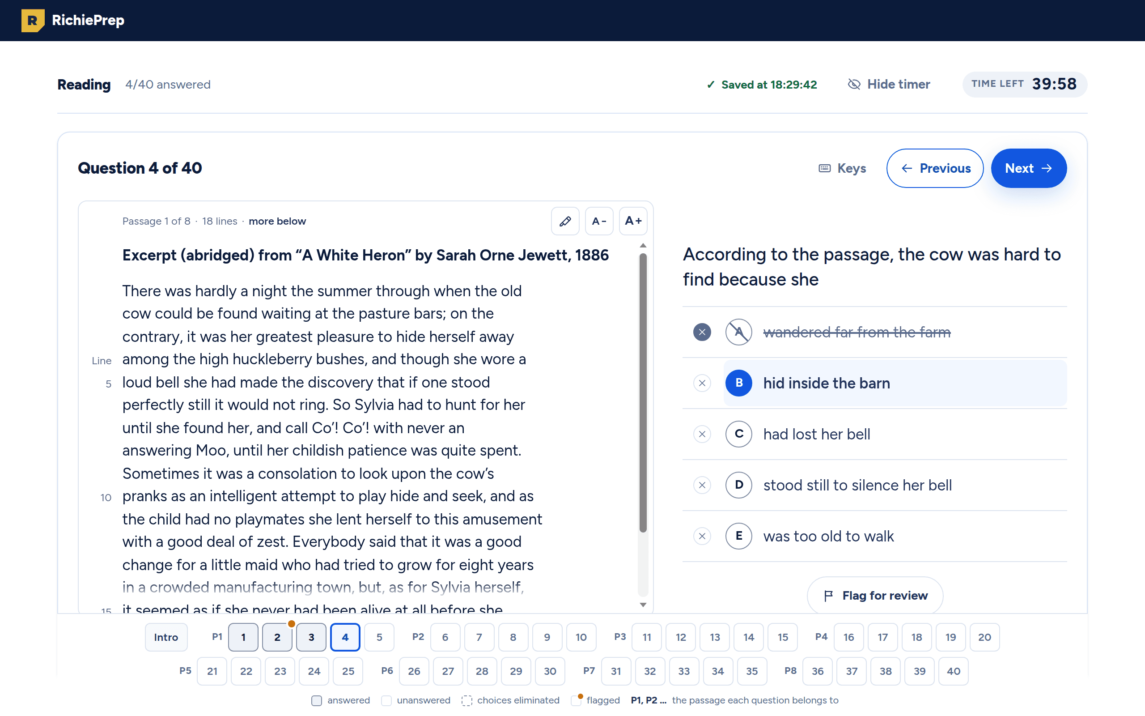Click the passage scrollbar thumb

click(x=643, y=393)
